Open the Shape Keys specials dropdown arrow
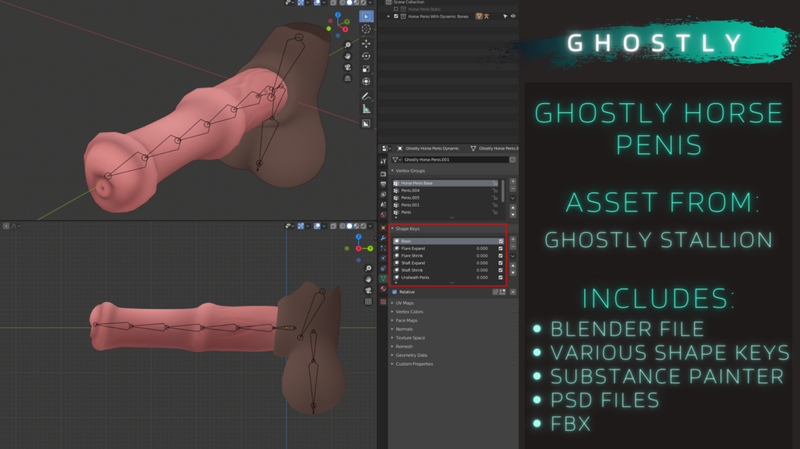Image resolution: width=800 pixels, height=449 pixels. pos(513,256)
